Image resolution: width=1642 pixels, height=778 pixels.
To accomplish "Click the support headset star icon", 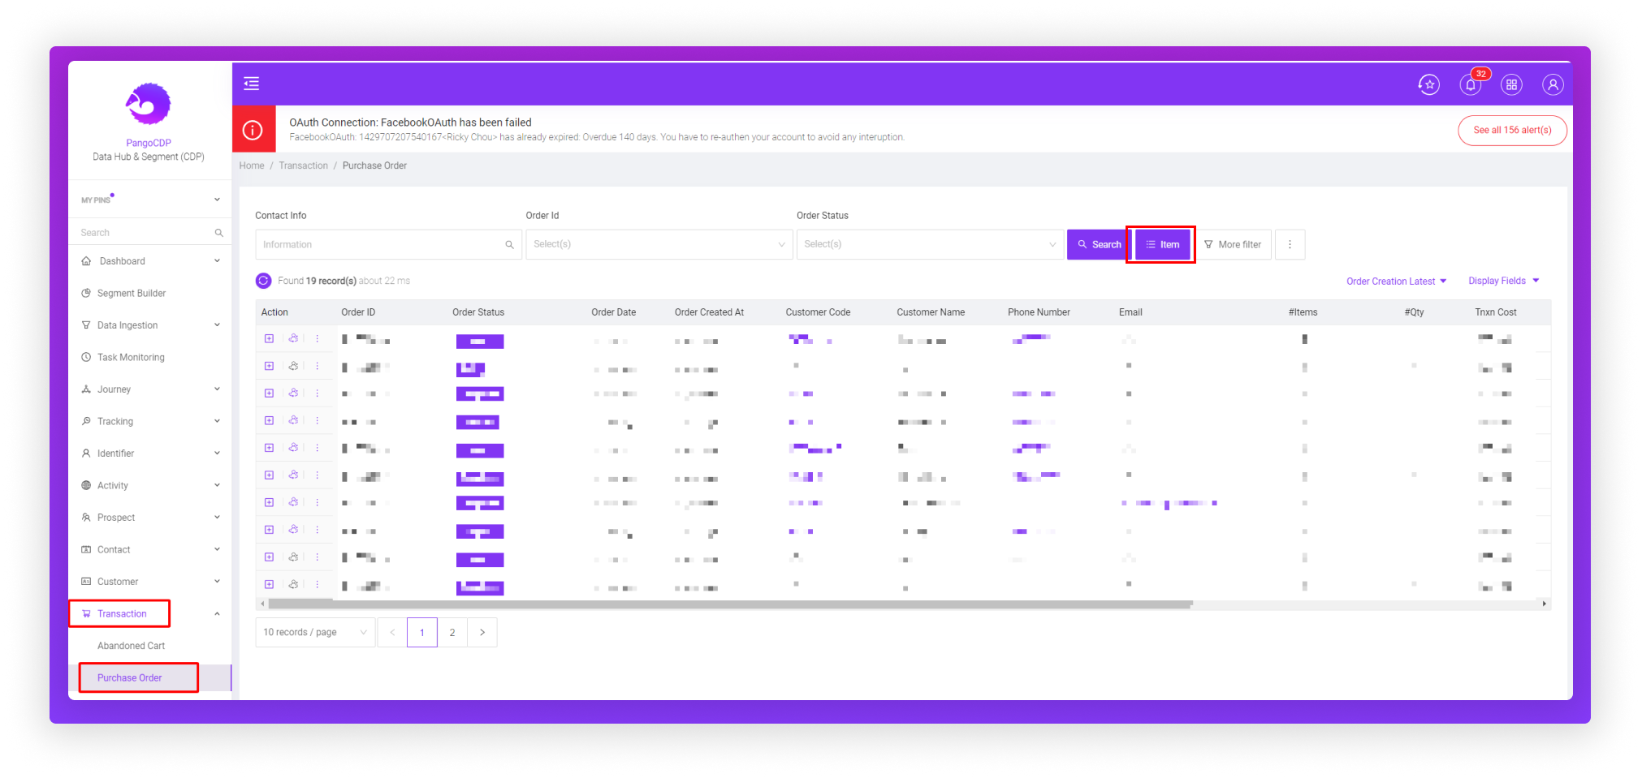I will point(1428,84).
